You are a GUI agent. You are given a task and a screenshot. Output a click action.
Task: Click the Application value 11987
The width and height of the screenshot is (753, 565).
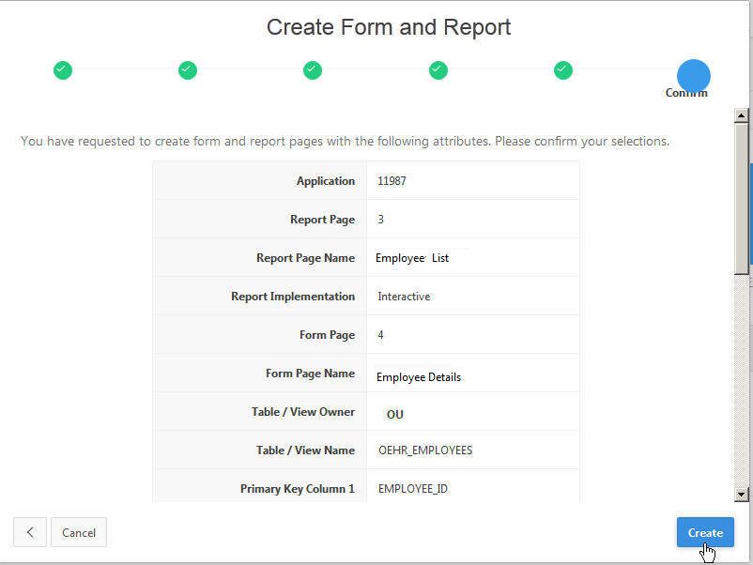pyautogui.click(x=392, y=181)
